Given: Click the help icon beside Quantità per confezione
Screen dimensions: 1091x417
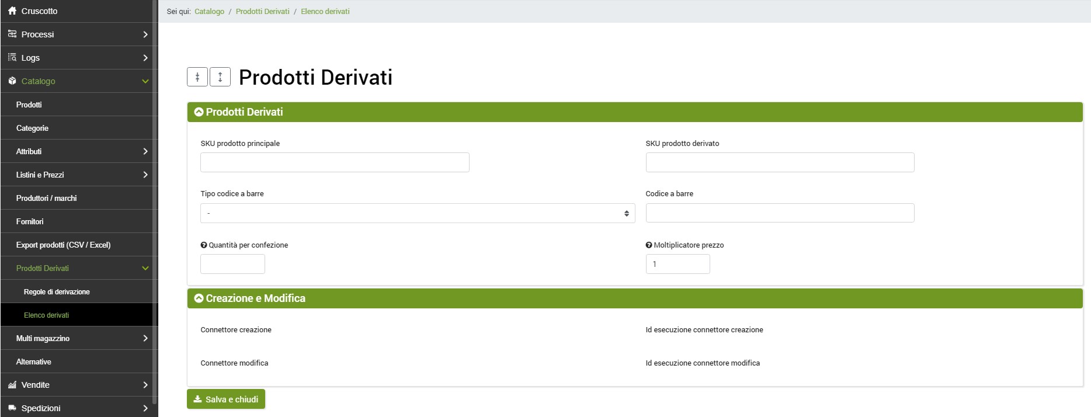Looking at the screenshot, I should coord(204,245).
